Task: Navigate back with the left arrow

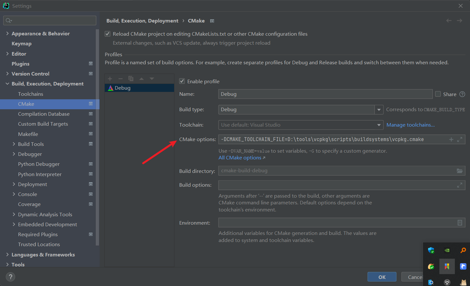Action: click(x=449, y=21)
